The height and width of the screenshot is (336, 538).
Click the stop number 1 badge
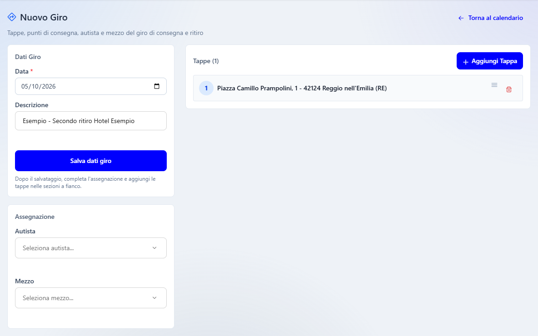tap(206, 88)
